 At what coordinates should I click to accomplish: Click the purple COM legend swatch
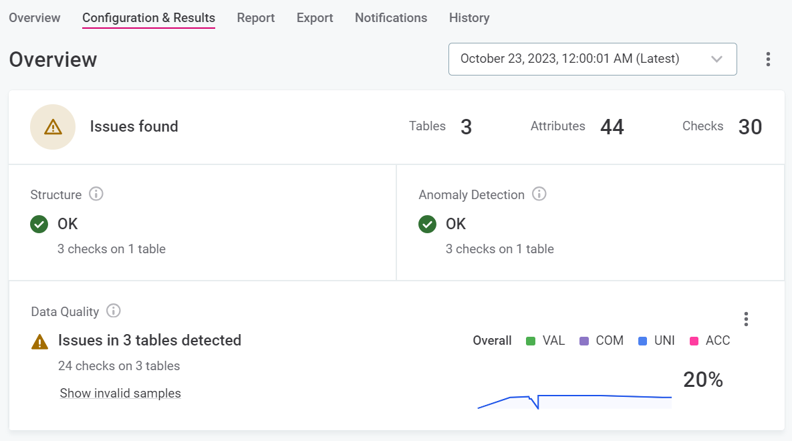point(583,341)
